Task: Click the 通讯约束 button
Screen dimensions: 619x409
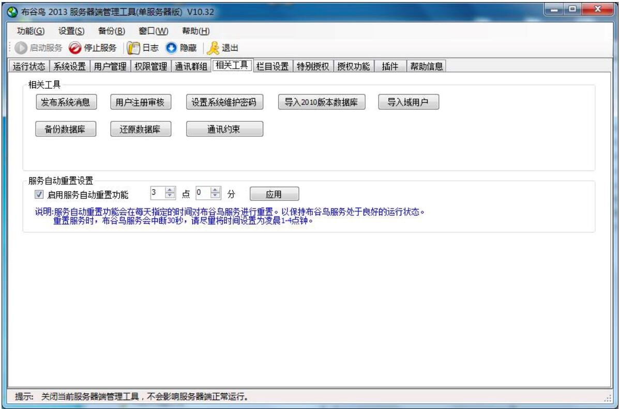Action: 224,129
